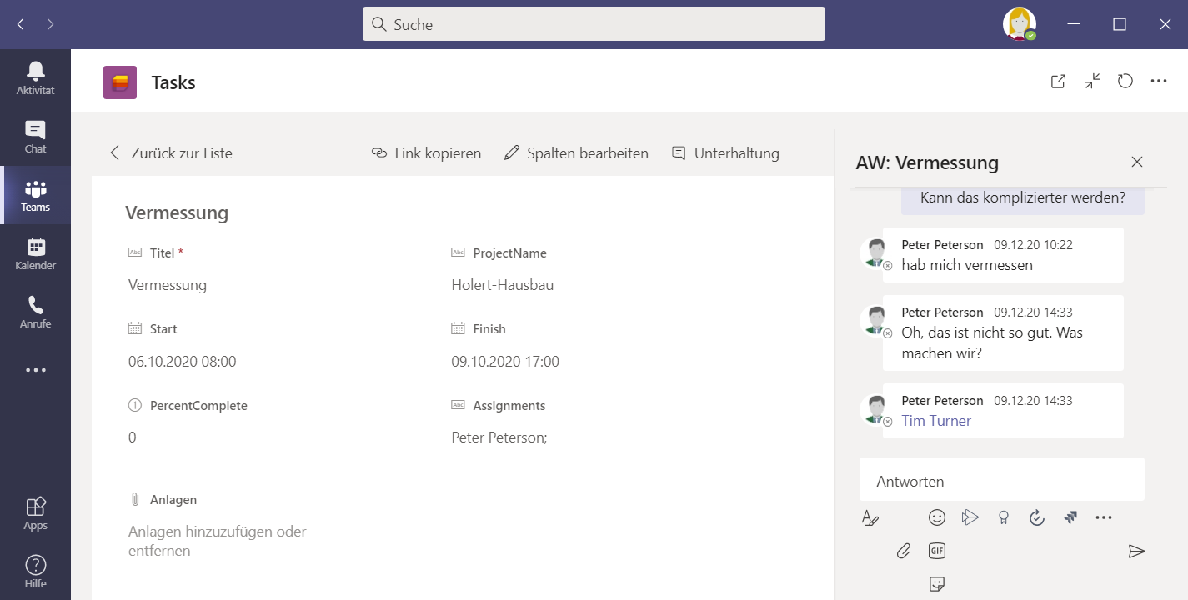Send the reply message
This screenshot has height=600, width=1188.
(x=1136, y=551)
